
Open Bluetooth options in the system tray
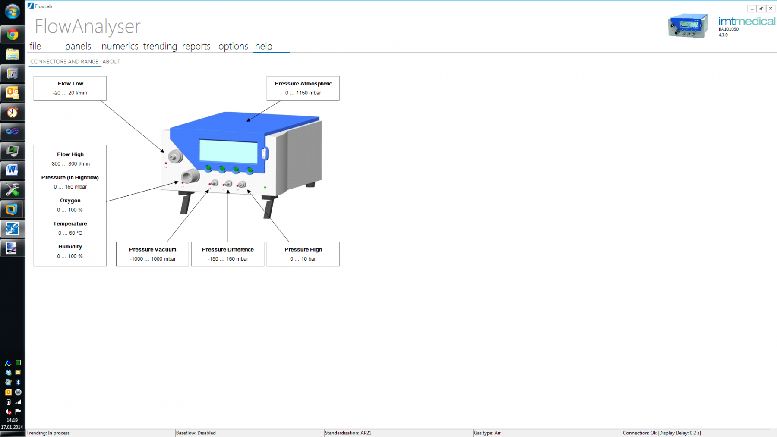18,382
